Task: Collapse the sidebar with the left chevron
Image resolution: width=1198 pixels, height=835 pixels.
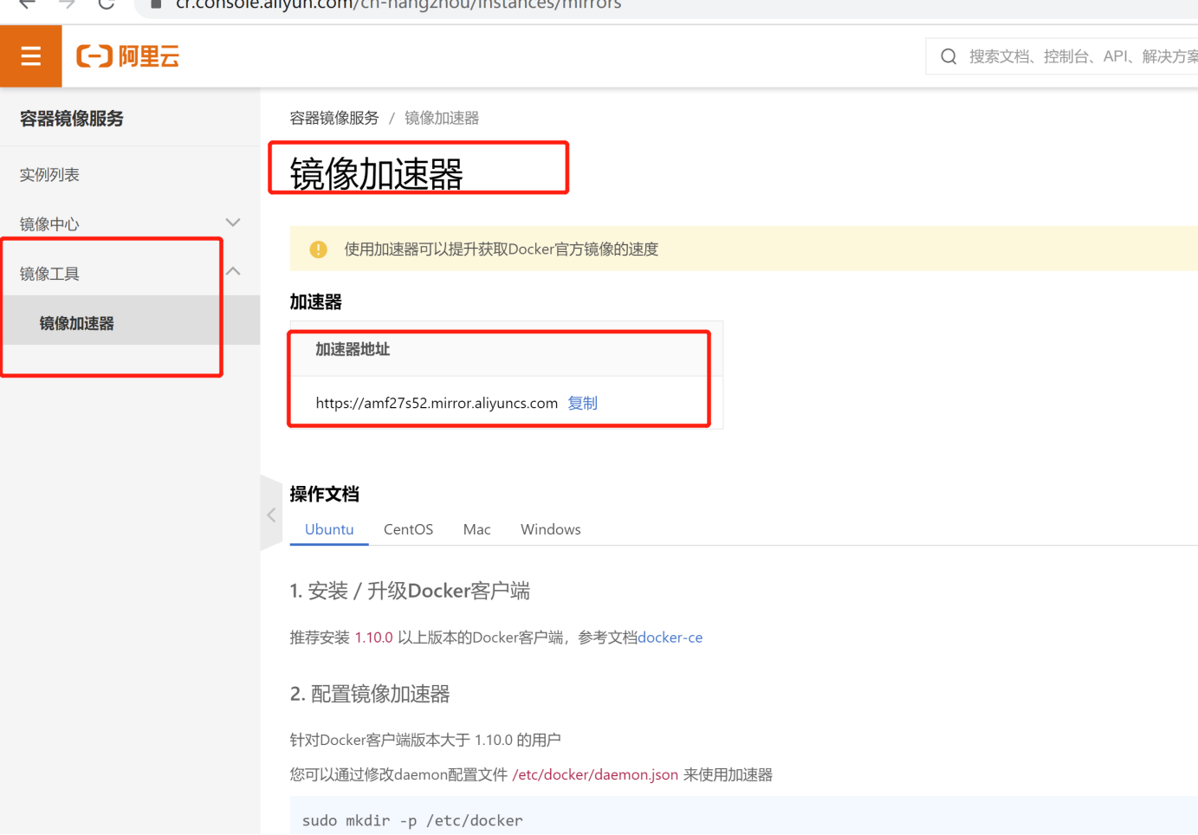Action: [x=270, y=513]
